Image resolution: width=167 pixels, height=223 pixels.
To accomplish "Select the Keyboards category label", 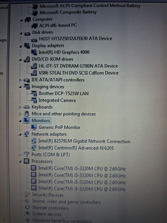I will (42, 107).
